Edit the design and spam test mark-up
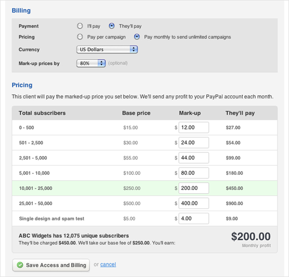Screen dimensions: 289x277 coord(194,218)
